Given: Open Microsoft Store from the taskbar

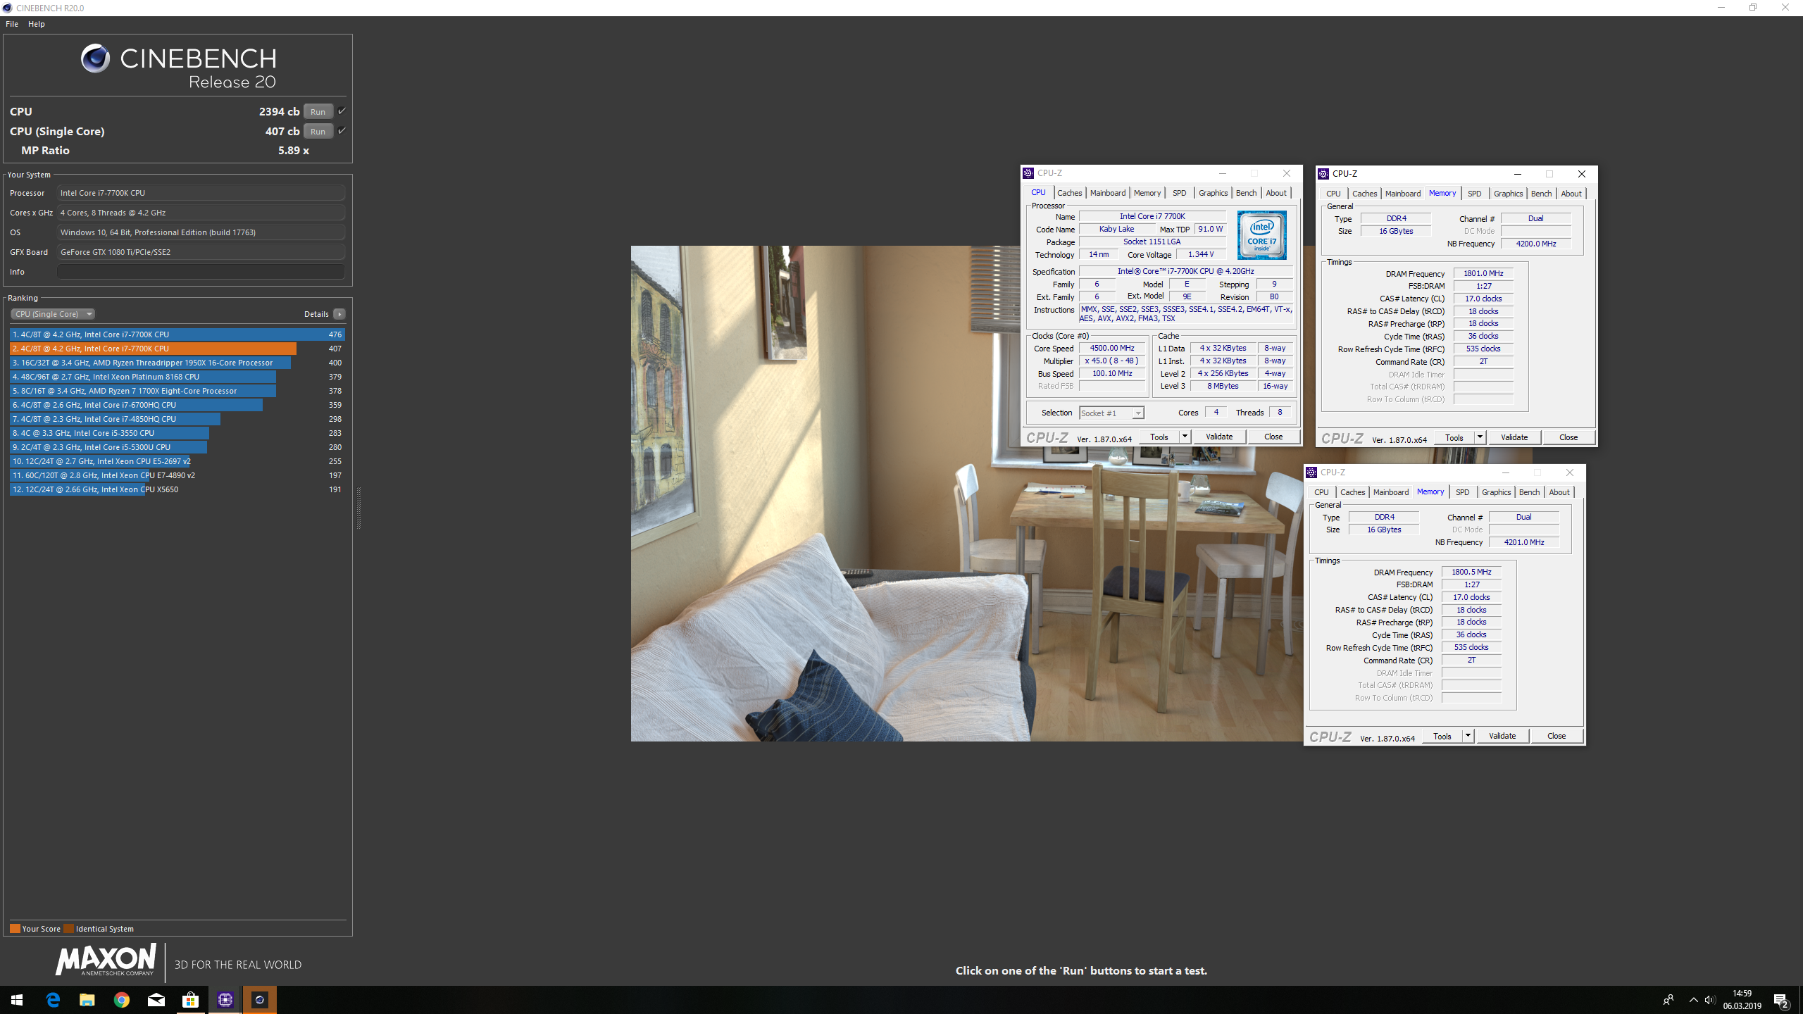Looking at the screenshot, I should pyautogui.click(x=191, y=1000).
